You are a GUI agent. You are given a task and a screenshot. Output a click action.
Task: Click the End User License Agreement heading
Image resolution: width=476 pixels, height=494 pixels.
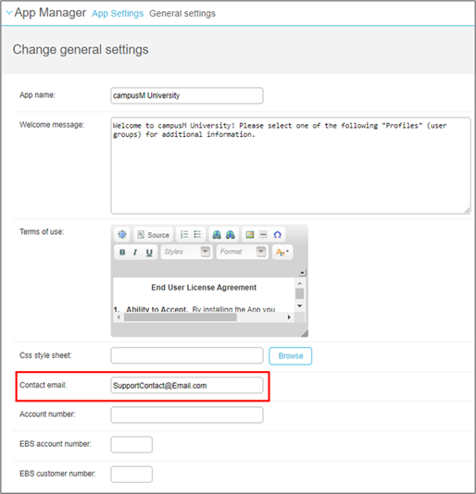pyautogui.click(x=204, y=288)
